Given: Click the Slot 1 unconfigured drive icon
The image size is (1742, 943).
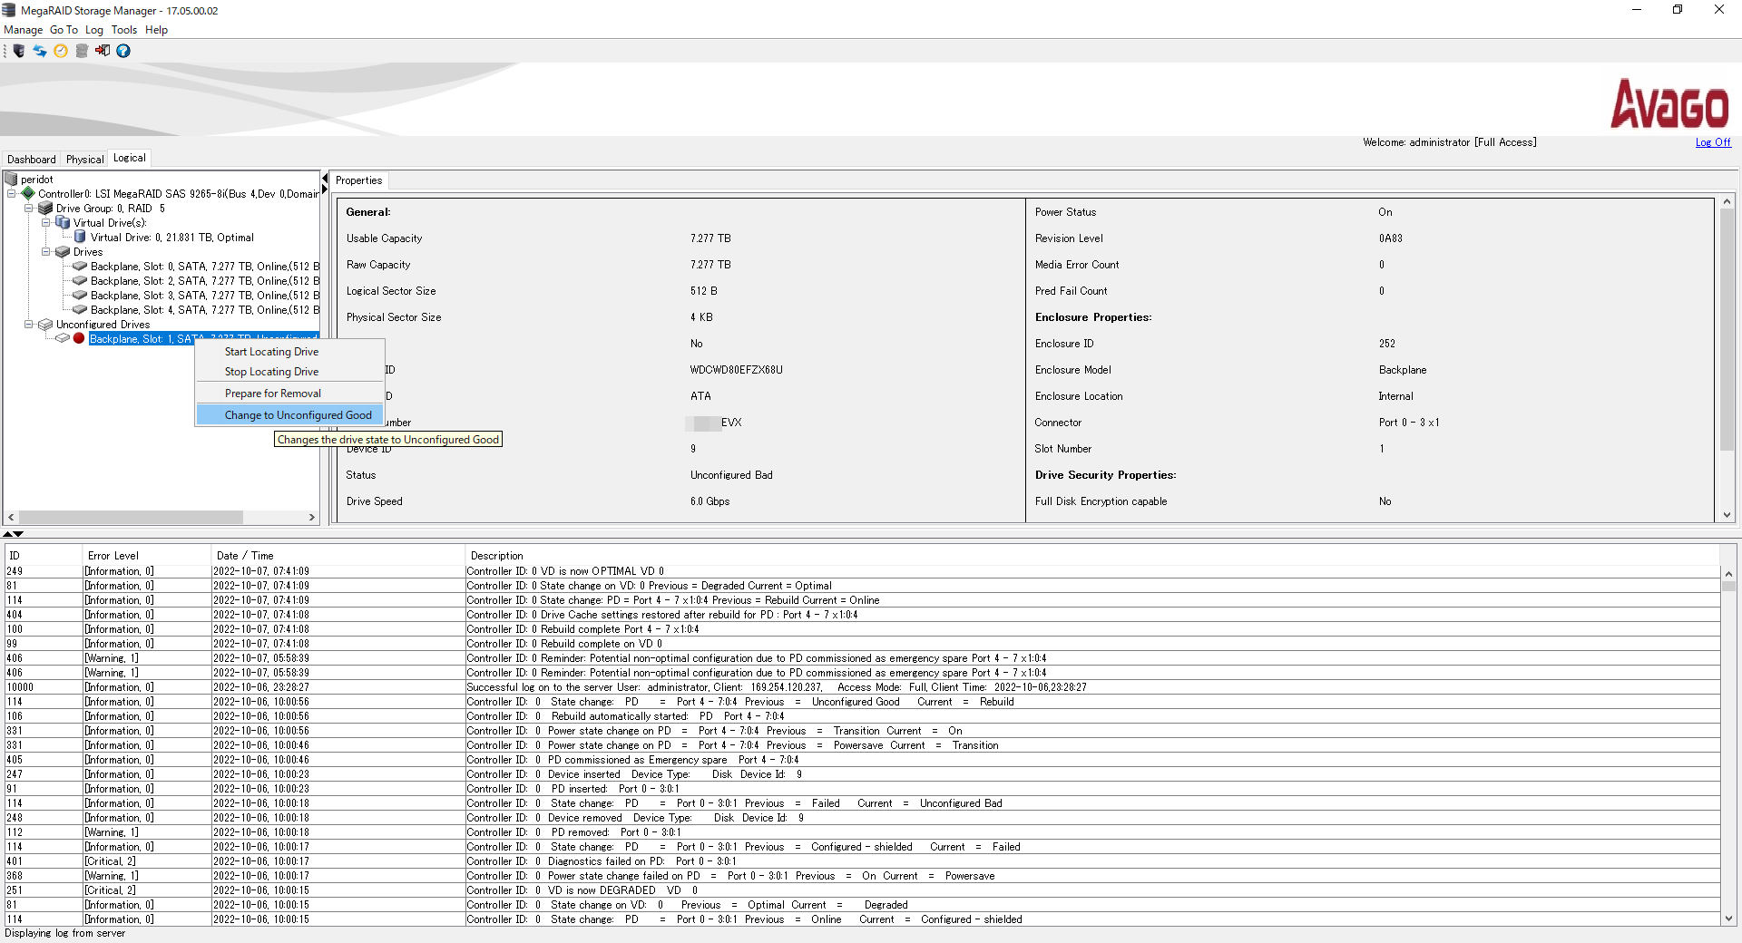Looking at the screenshot, I should click(63, 338).
